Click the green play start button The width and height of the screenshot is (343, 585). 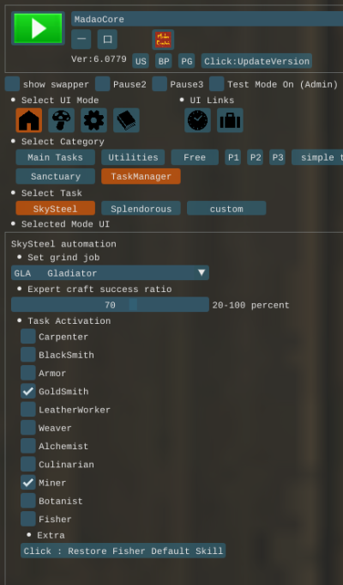[38, 28]
